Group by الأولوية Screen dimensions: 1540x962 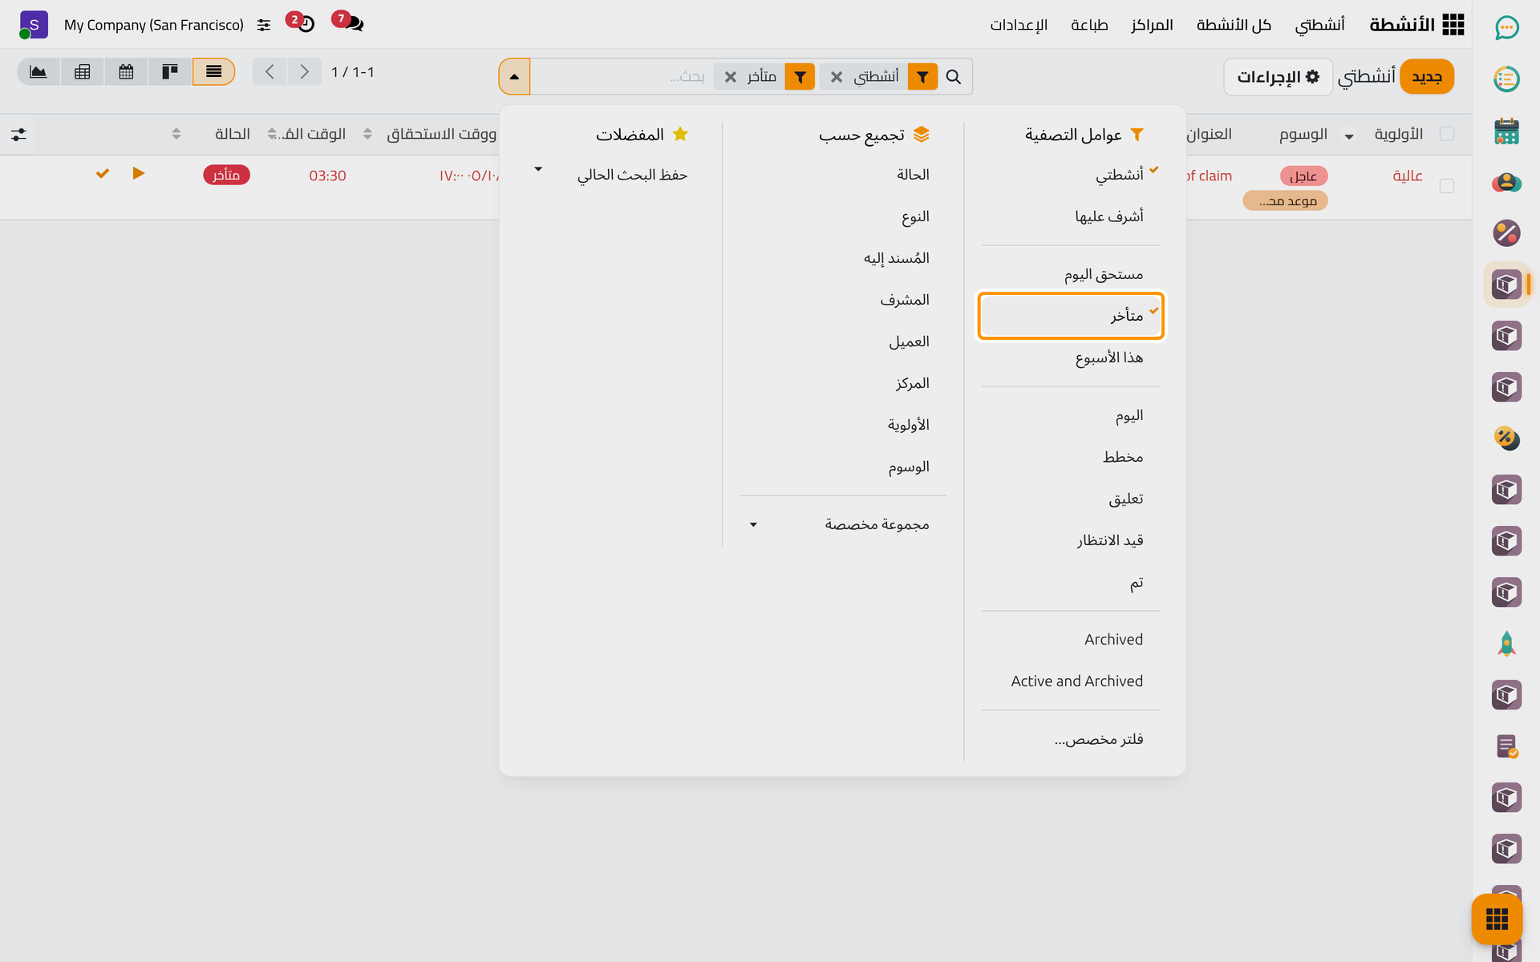tap(843, 425)
